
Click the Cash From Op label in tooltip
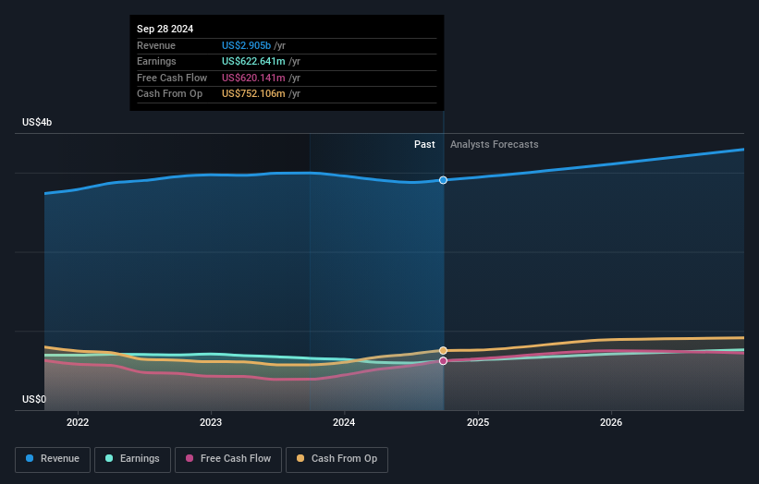[x=169, y=94]
